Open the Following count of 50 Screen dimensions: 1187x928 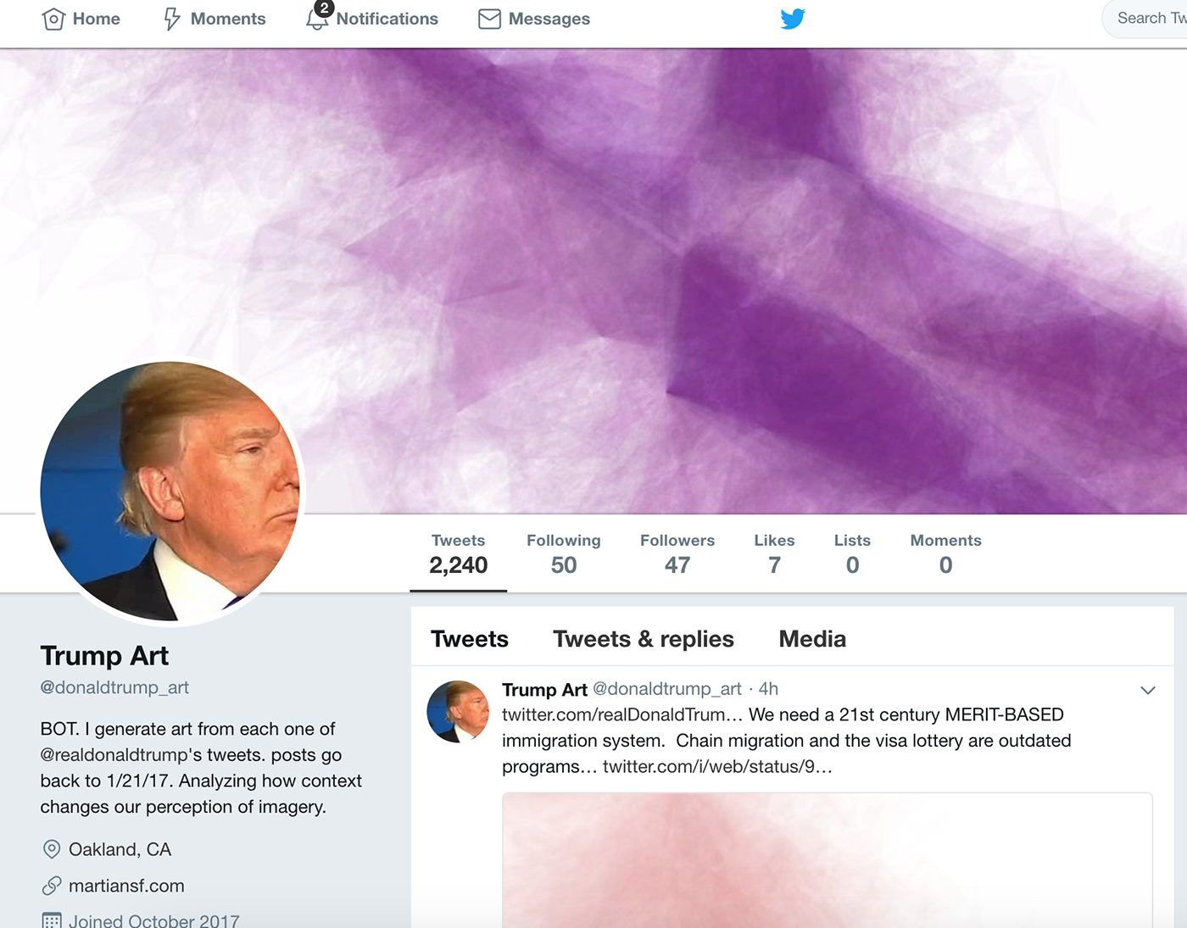point(564,554)
